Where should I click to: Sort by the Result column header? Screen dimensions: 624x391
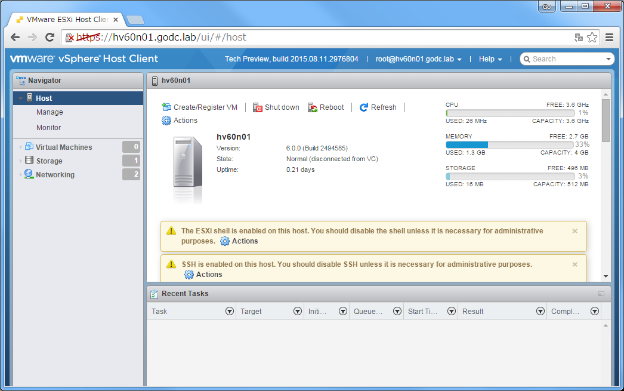click(473, 312)
